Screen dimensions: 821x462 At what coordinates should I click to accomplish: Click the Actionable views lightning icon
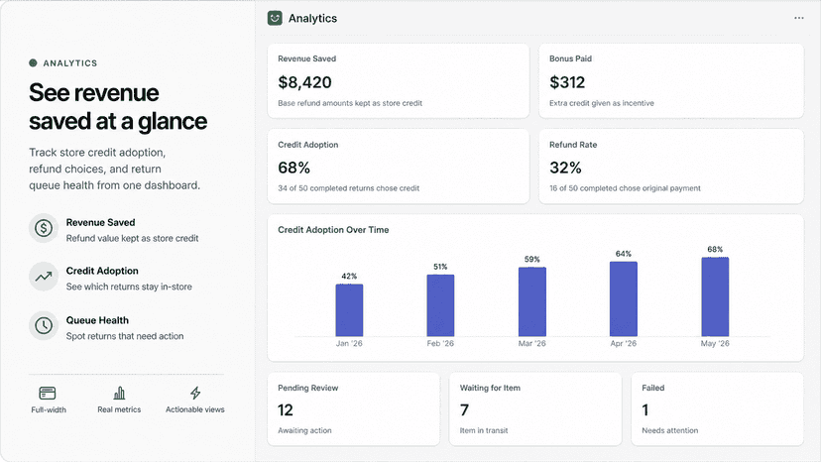(x=195, y=393)
